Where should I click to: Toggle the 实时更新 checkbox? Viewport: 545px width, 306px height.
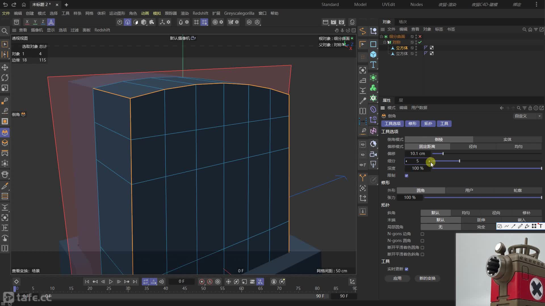(x=406, y=269)
